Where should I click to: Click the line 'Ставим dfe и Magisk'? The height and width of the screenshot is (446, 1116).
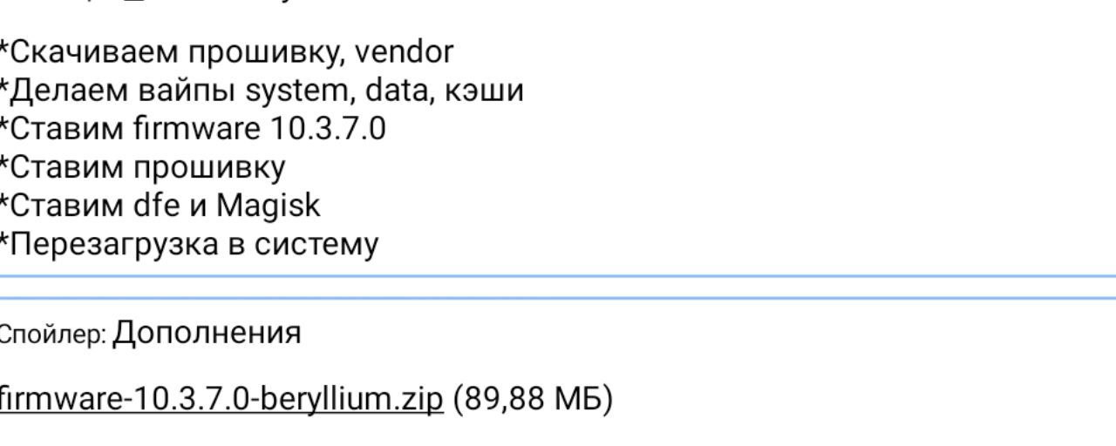click(162, 206)
